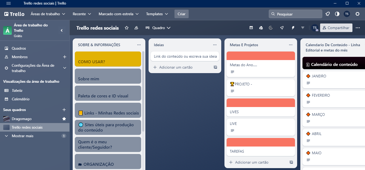
Task: Create a board with Seus quadros plus
Action: (64, 110)
